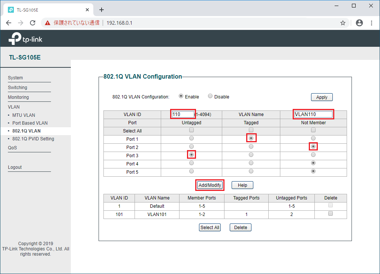Click the Apply button
Image resolution: width=380 pixels, height=274 pixels.
(322, 97)
